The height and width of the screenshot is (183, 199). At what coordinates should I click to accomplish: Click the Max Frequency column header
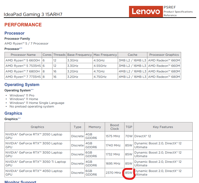[105, 55]
